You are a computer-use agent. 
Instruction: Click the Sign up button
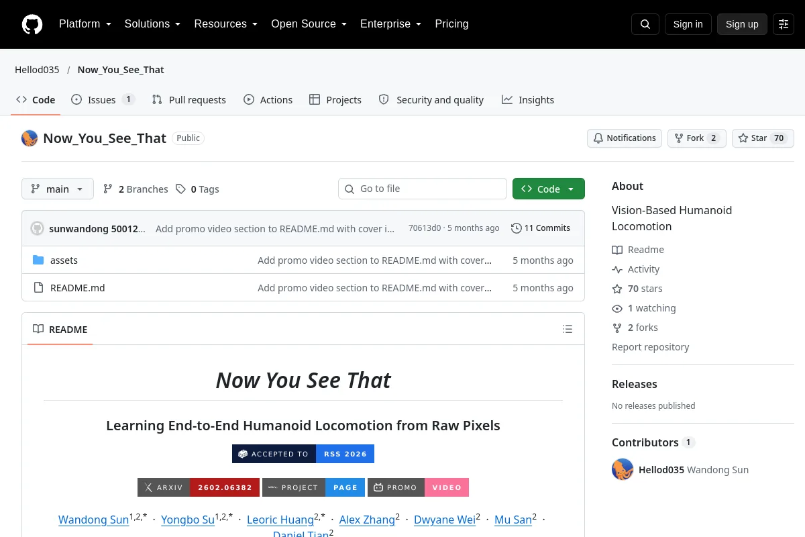pos(742,24)
